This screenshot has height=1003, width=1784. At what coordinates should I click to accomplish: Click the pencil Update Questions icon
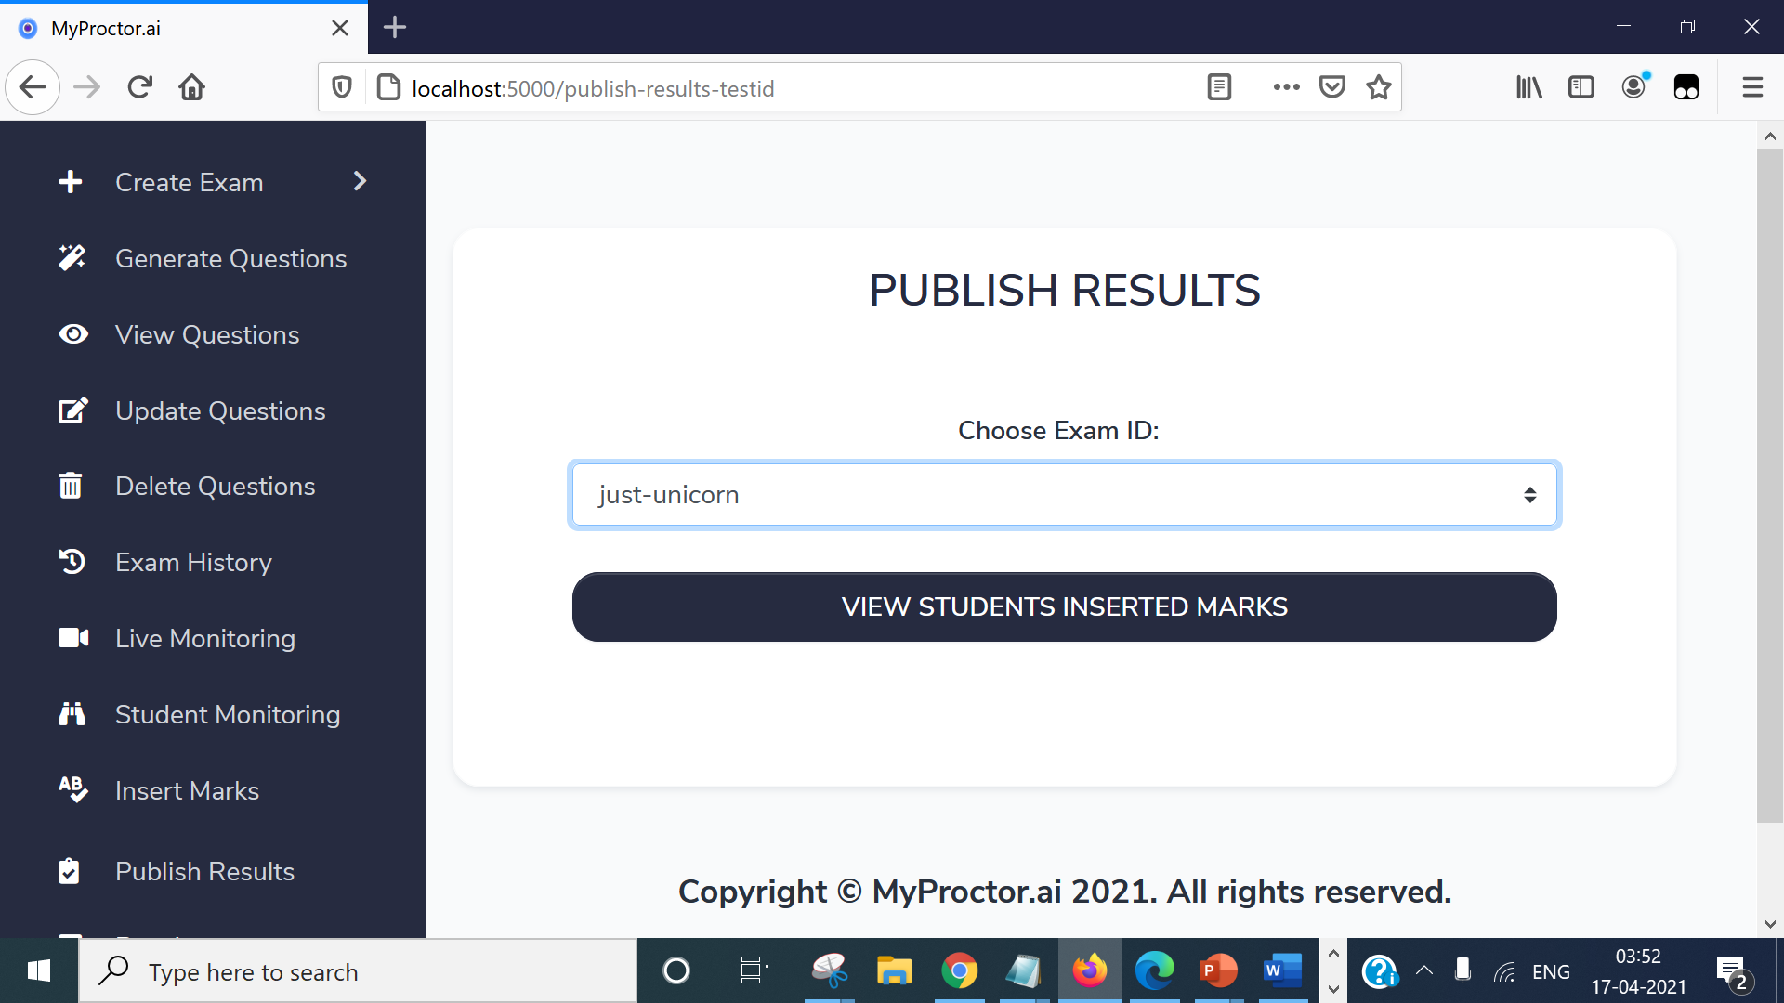click(72, 410)
